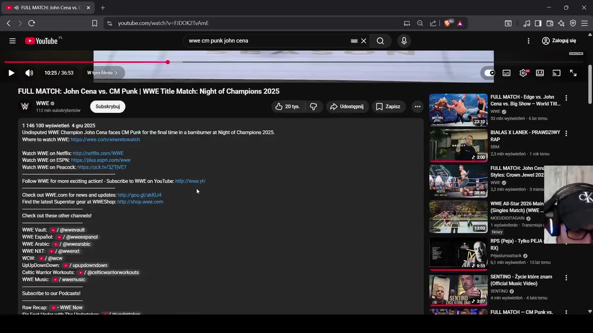This screenshot has height=333, width=593.
Task: Bookmark this page icon
Action: [x=95, y=23]
